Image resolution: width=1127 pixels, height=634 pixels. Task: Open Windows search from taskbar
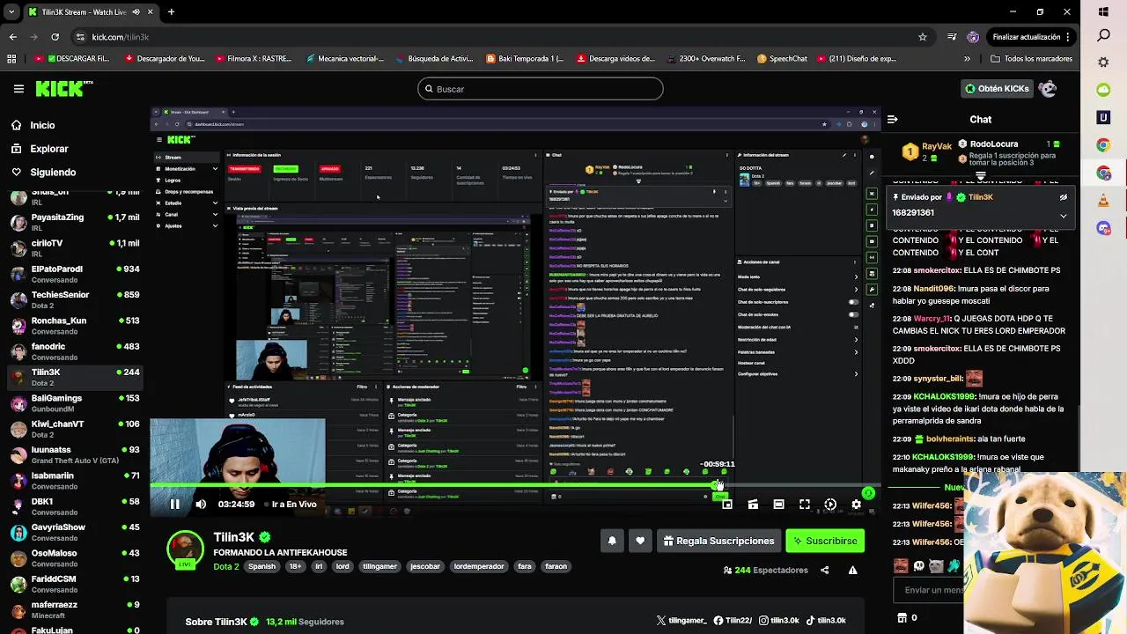tap(1103, 36)
